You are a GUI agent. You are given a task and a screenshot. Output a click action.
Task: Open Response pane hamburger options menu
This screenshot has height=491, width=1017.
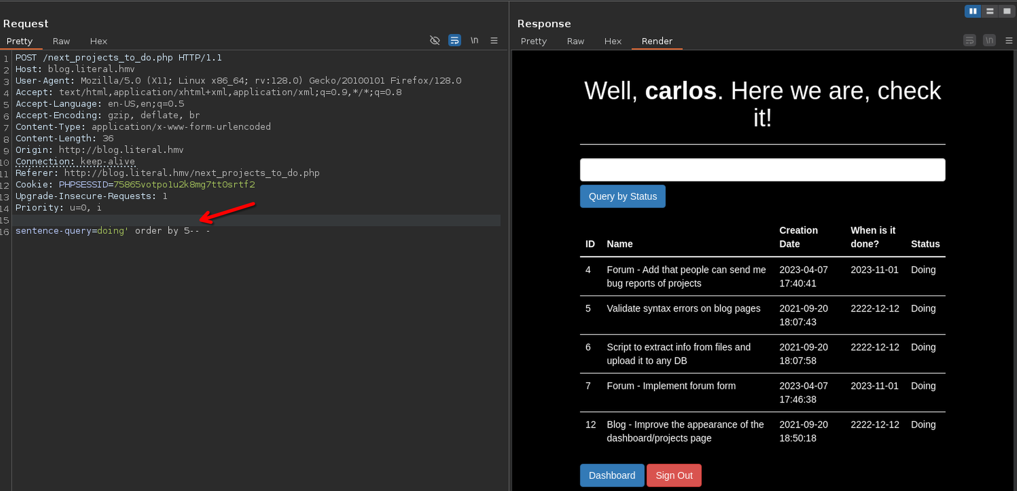pos(1009,40)
